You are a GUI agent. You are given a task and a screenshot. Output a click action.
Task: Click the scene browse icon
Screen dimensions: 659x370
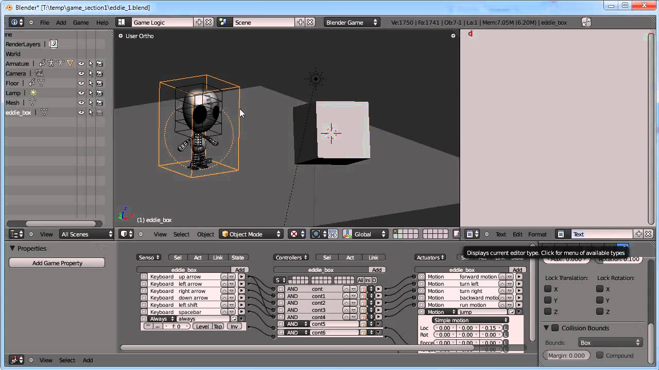point(223,22)
